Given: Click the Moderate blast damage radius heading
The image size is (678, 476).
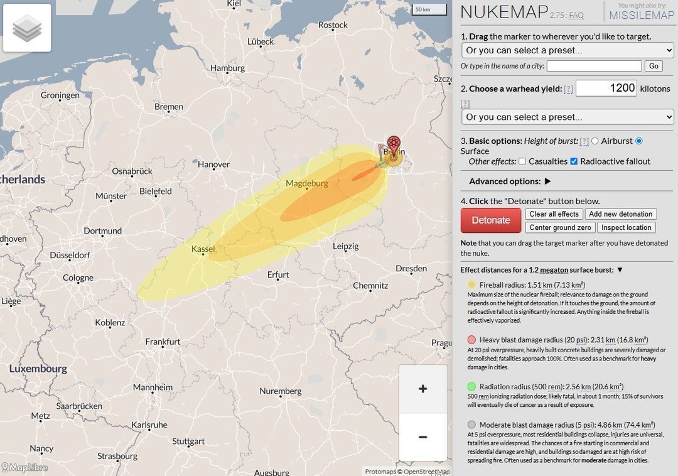Looking at the screenshot, I should point(568,425).
